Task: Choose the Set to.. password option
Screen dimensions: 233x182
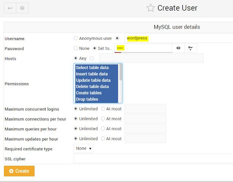Action: point(95,48)
